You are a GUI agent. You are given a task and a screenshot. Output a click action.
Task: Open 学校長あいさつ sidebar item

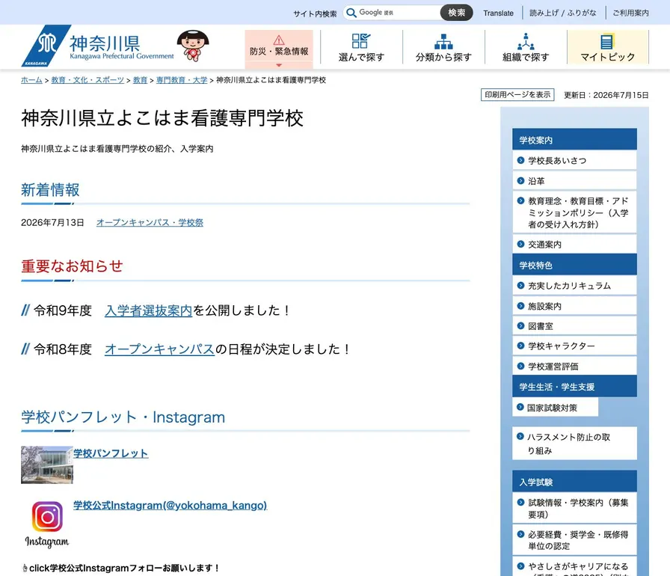574,160
